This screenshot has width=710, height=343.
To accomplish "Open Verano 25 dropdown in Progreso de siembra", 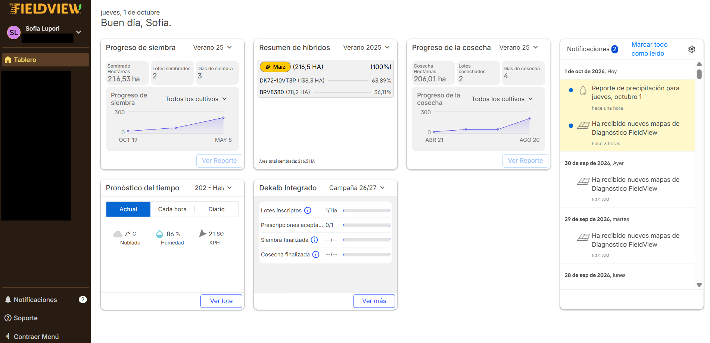I will (x=212, y=47).
